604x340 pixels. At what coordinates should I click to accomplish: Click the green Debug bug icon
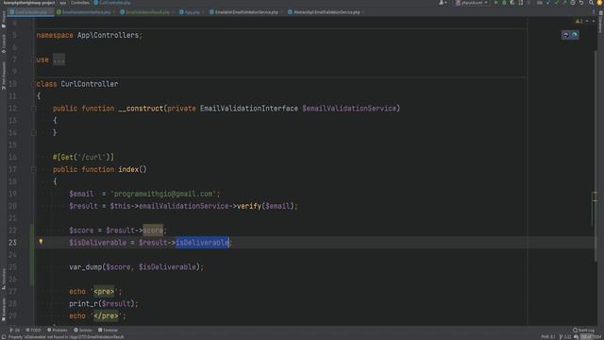coord(504,3)
